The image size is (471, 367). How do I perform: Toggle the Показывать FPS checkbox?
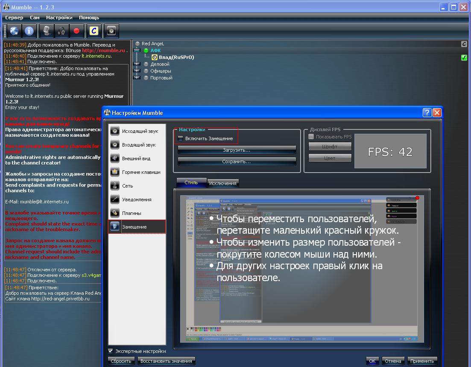click(311, 137)
